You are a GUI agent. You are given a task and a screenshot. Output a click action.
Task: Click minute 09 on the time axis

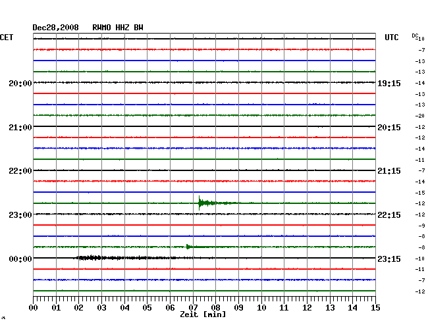[x=238, y=307]
